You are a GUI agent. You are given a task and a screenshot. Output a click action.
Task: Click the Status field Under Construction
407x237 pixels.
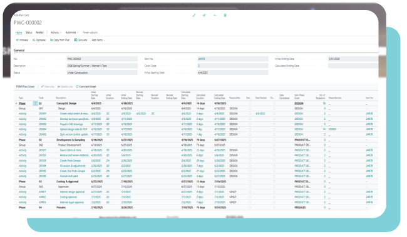point(102,73)
